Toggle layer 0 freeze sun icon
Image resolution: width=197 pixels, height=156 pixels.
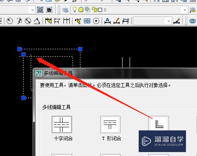(x=81, y=10)
